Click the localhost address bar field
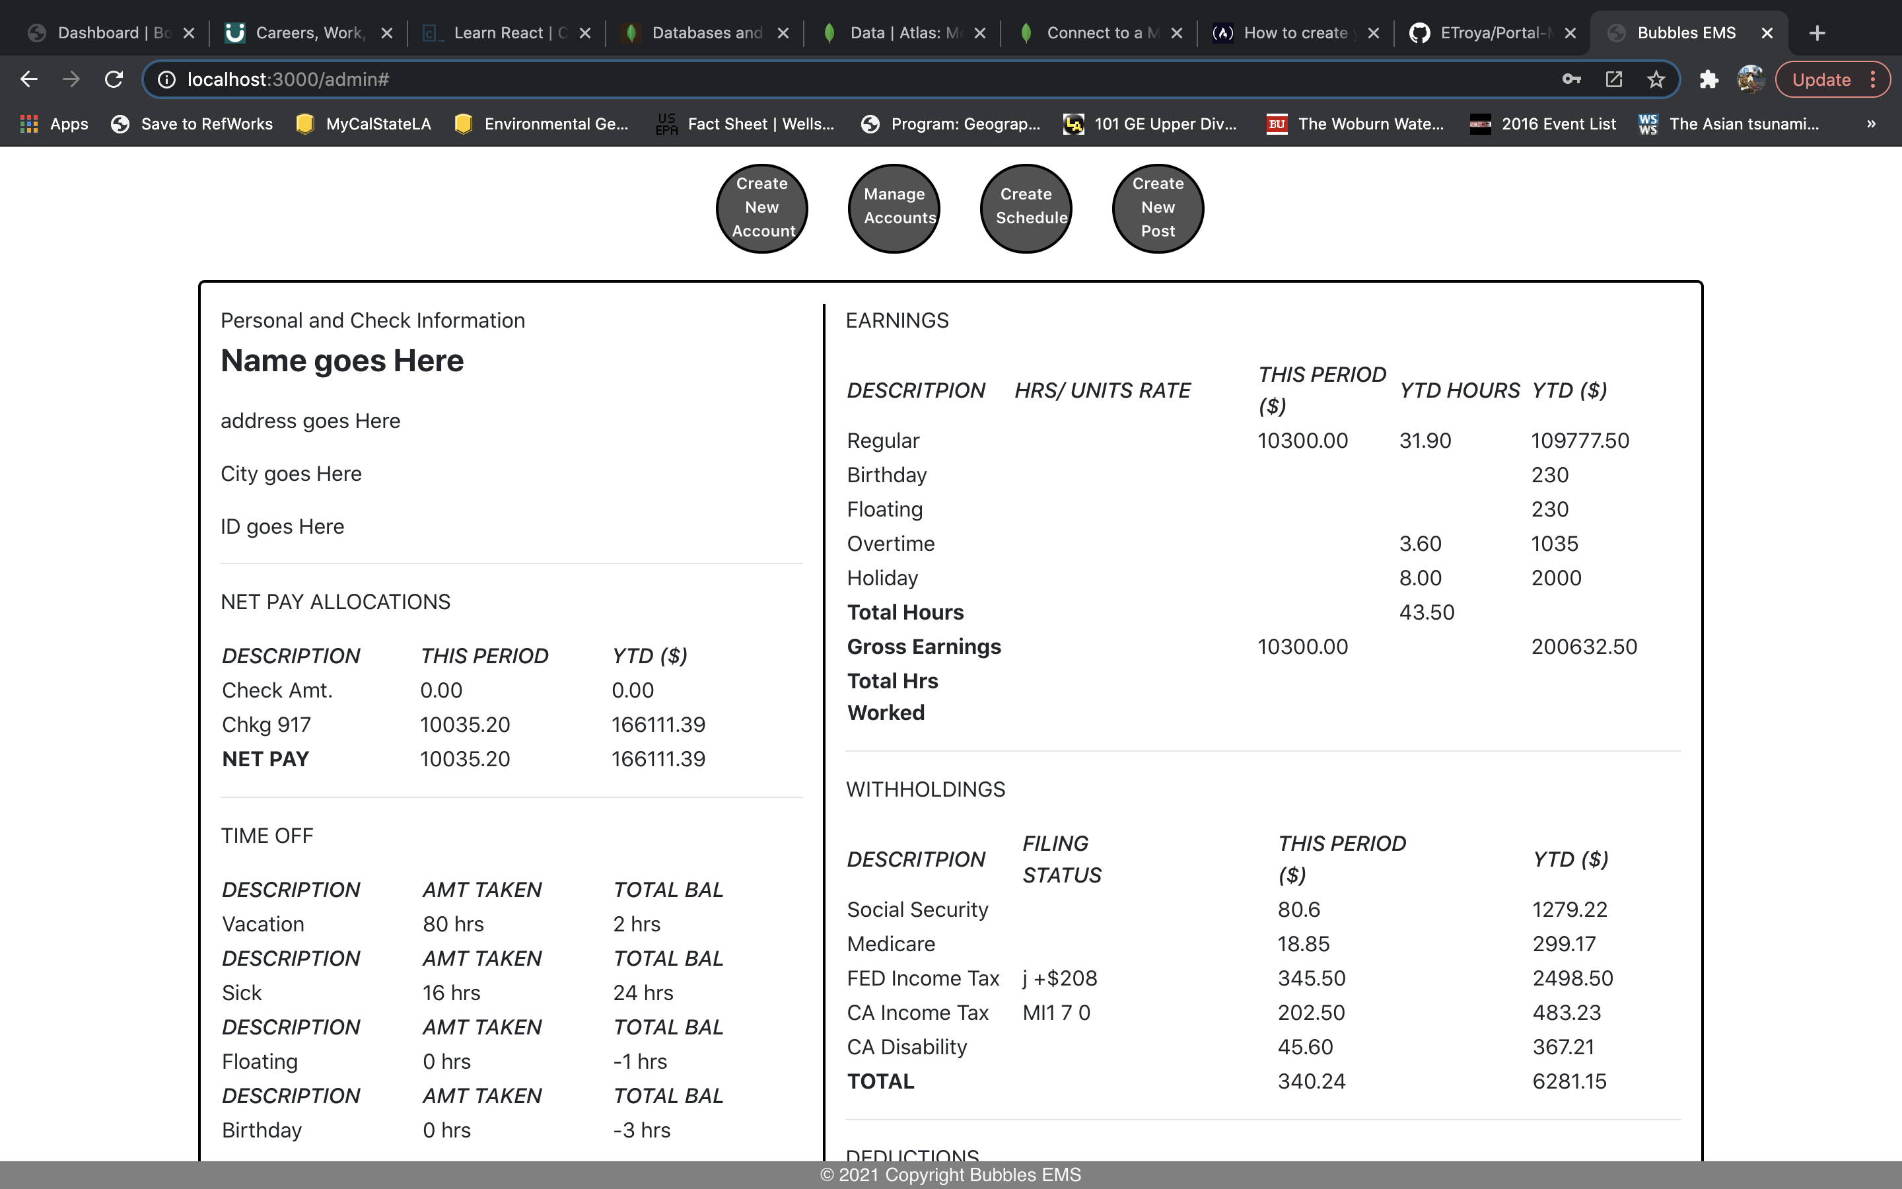1902x1189 pixels. [x=786, y=79]
